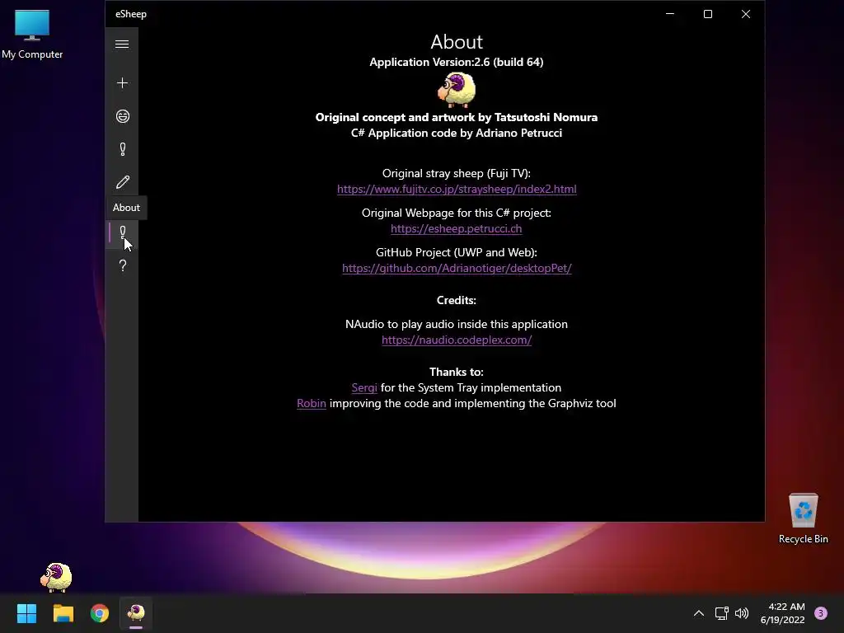This screenshot has height=633, width=844.
Task: Click the plus add sheep icon
Action: [x=122, y=83]
